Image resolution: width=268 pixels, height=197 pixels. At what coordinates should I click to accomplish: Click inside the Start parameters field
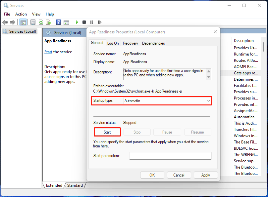click(x=170, y=156)
